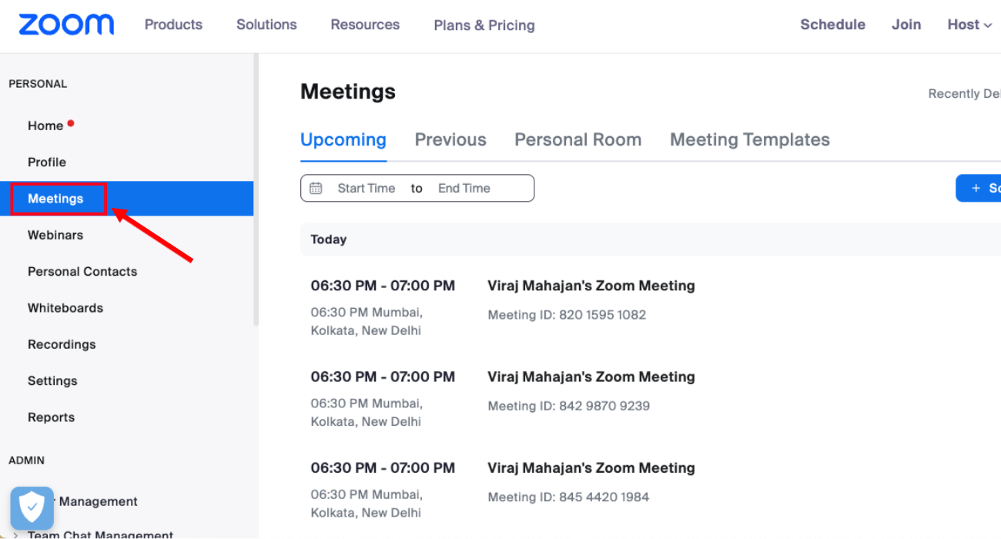
Task: Select Meetings in sidebar
Action: [126, 199]
